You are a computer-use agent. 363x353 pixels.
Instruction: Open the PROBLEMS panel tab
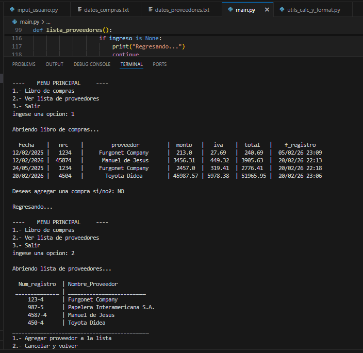[x=24, y=64]
